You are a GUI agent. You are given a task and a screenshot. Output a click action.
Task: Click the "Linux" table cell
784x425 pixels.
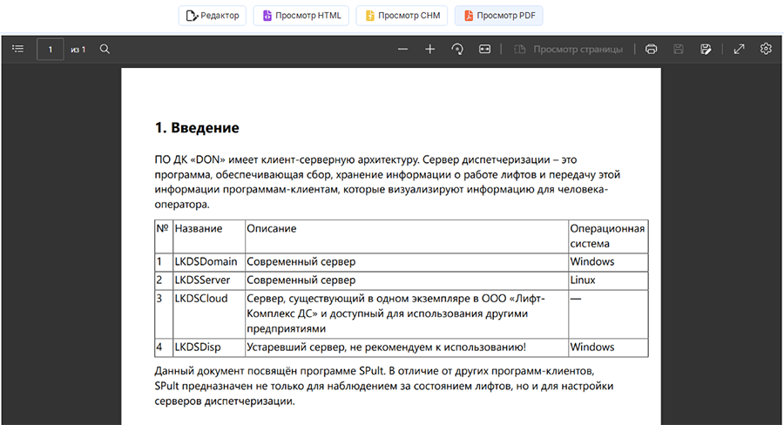608,280
